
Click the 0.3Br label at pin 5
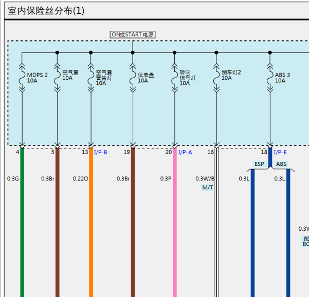click(x=48, y=179)
